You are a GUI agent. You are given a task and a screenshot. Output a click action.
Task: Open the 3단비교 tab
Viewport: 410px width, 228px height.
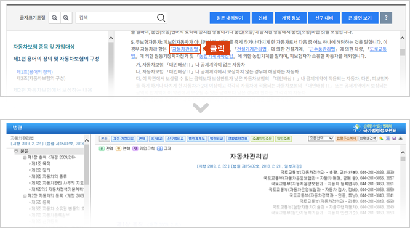[x=156, y=139]
